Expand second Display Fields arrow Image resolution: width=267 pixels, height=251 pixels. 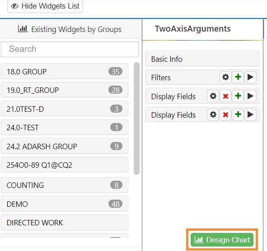[250, 114]
